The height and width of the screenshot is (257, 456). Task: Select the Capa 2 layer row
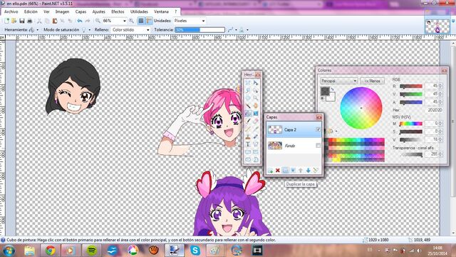click(x=294, y=129)
